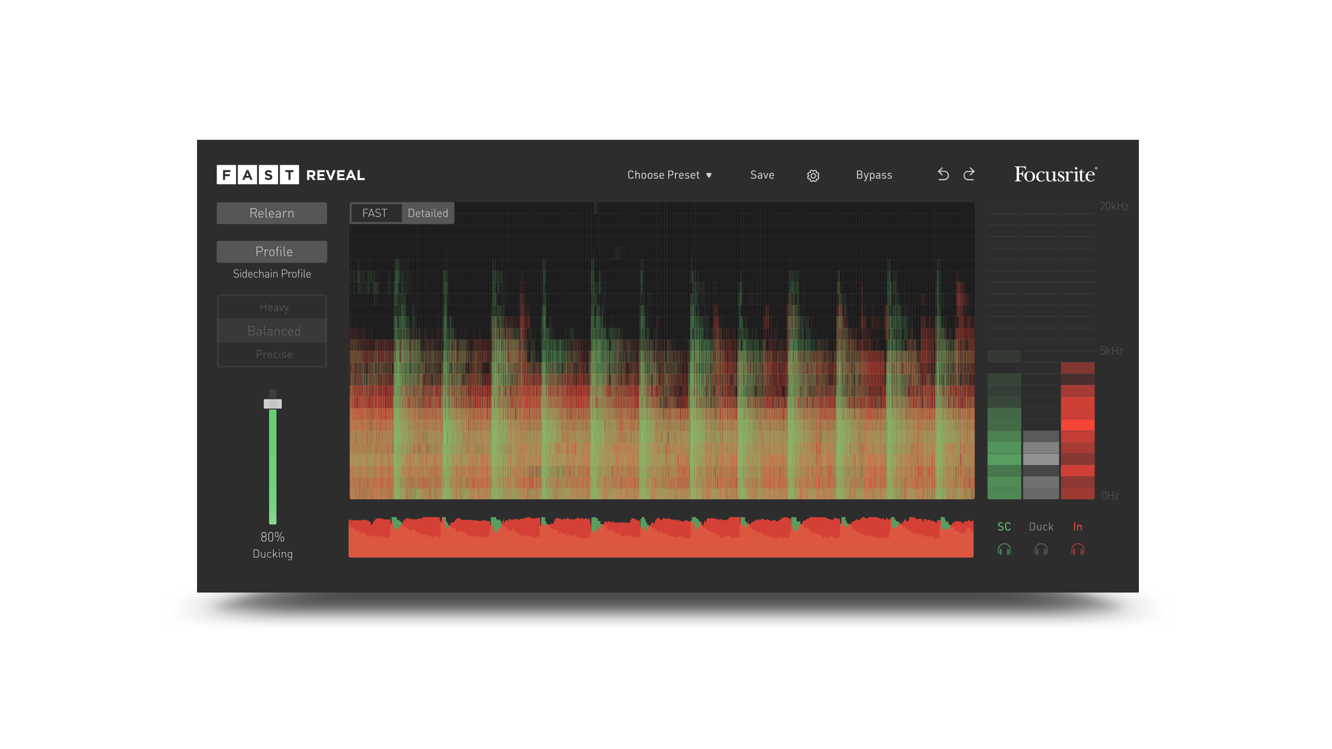The image size is (1332, 749).
Task: Click the red level history waveform
Action: (x=660, y=541)
